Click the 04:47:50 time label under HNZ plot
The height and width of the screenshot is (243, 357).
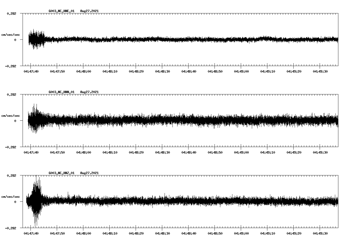click(57, 233)
